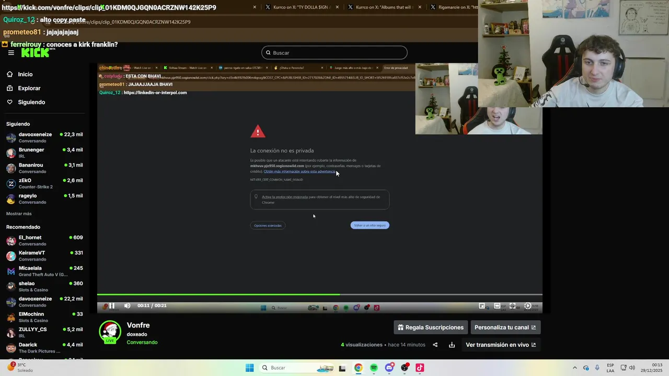Open KeirameVT recommended channel
669x376 pixels.
[44, 256]
